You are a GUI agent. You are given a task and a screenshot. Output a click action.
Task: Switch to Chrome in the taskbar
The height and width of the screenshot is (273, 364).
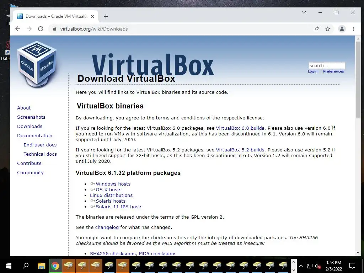[x=55, y=266]
